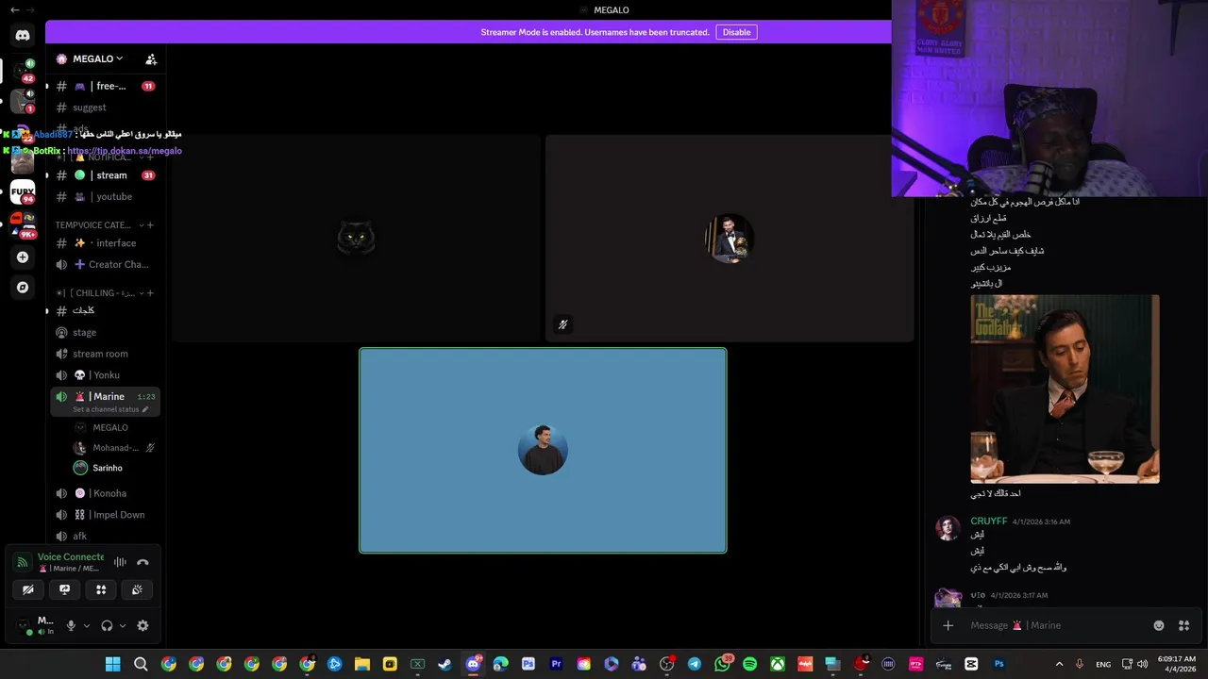Open the taskbar clock 6:09:17 AM
The width and height of the screenshot is (1208, 679).
click(x=1176, y=664)
